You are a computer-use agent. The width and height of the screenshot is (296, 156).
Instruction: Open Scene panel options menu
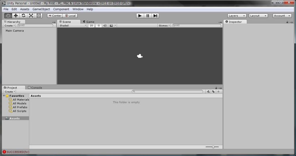pyautogui.click(x=220, y=22)
